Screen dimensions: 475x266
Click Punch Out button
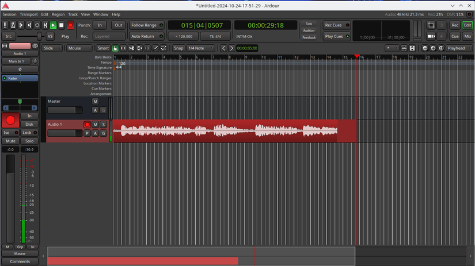pos(119,25)
